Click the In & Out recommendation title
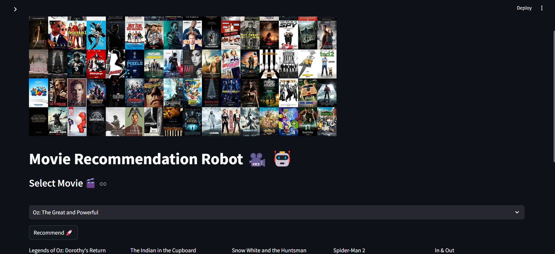555x254 pixels. tap(444, 250)
